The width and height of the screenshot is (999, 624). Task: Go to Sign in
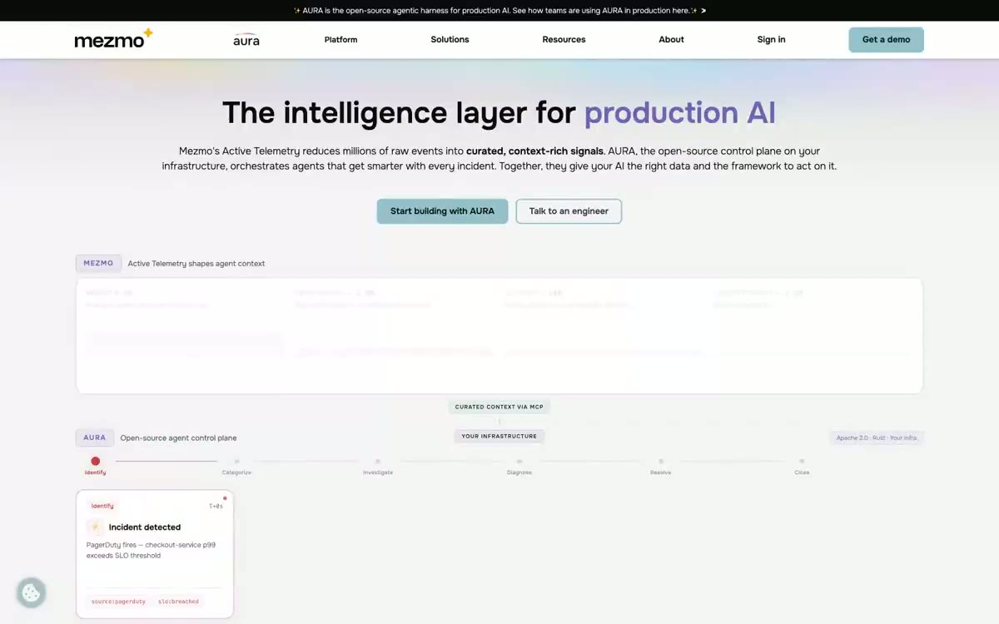point(771,40)
